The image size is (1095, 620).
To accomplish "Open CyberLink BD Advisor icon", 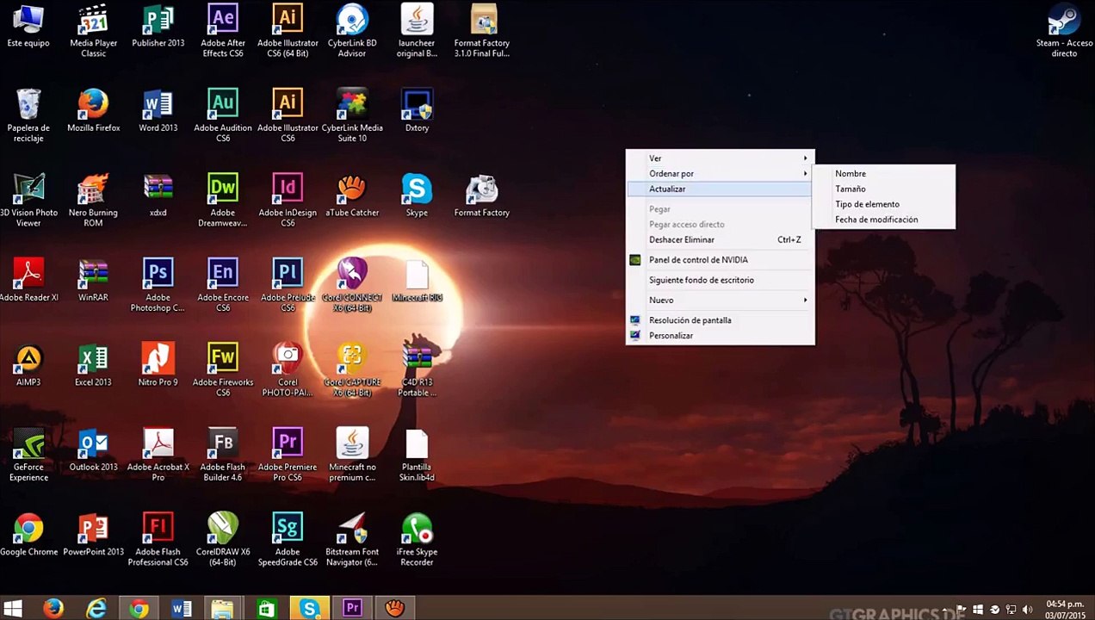I will [x=352, y=31].
